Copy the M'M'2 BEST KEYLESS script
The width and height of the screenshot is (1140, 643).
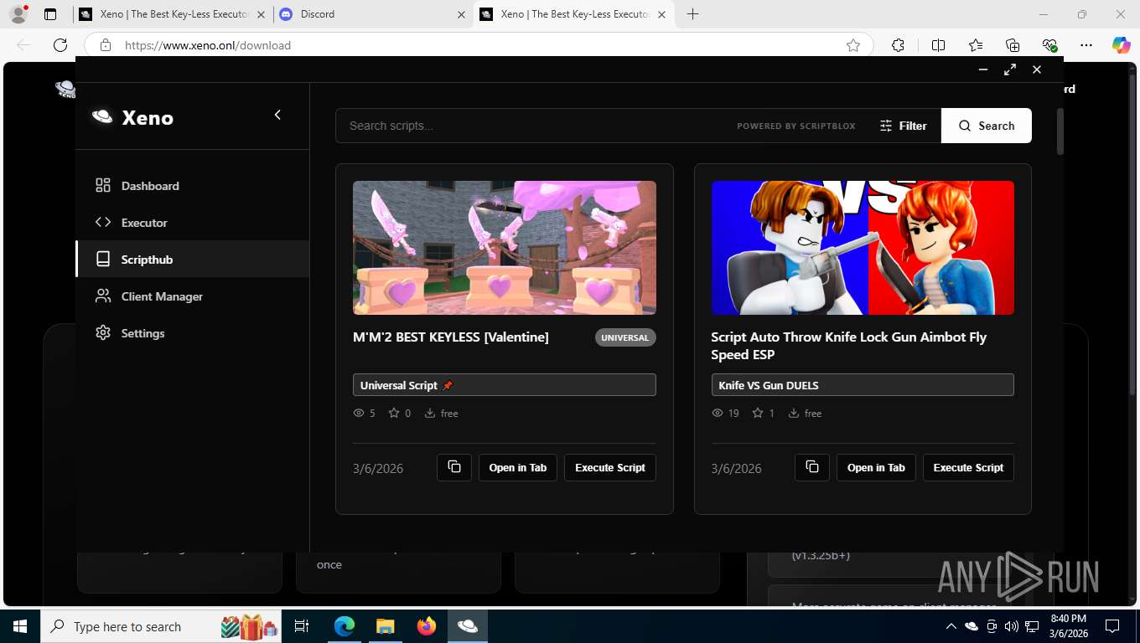tap(454, 467)
